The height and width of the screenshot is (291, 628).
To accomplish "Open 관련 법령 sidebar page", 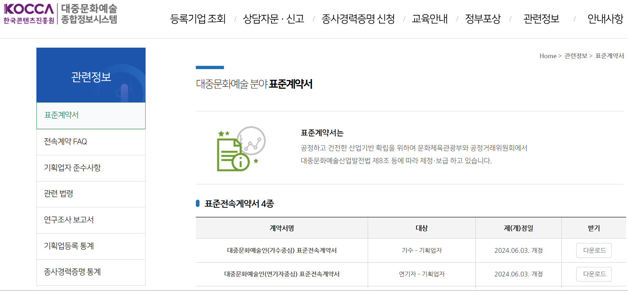I will (91, 194).
